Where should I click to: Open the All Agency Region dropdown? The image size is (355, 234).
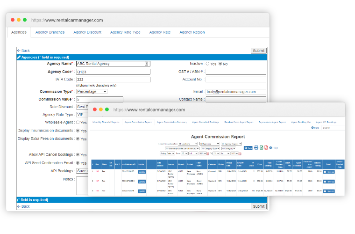231,143
